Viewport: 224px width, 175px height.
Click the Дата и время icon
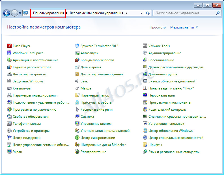pyautogui.click(x=77, y=67)
